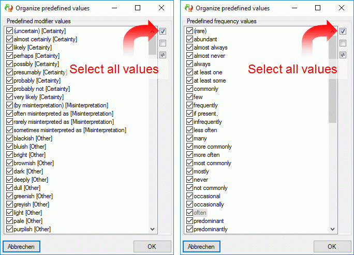
Task: Click Abbrechen in the frequency values dialog
Action: click(x=201, y=246)
